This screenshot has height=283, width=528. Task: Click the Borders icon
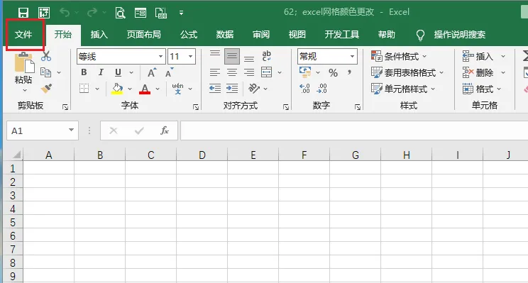coord(84,89)
